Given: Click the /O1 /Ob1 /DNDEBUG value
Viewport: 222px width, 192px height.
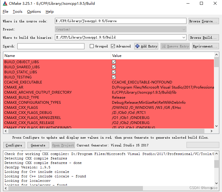Looking at the screenshot, I should pos(131,118).
